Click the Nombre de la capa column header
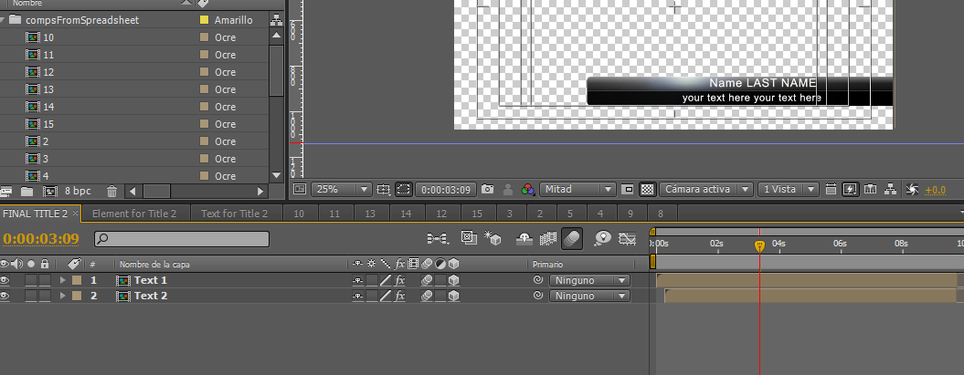Viewport: 964px width, 375px height. pyautogui.click(x=154, y=265)
